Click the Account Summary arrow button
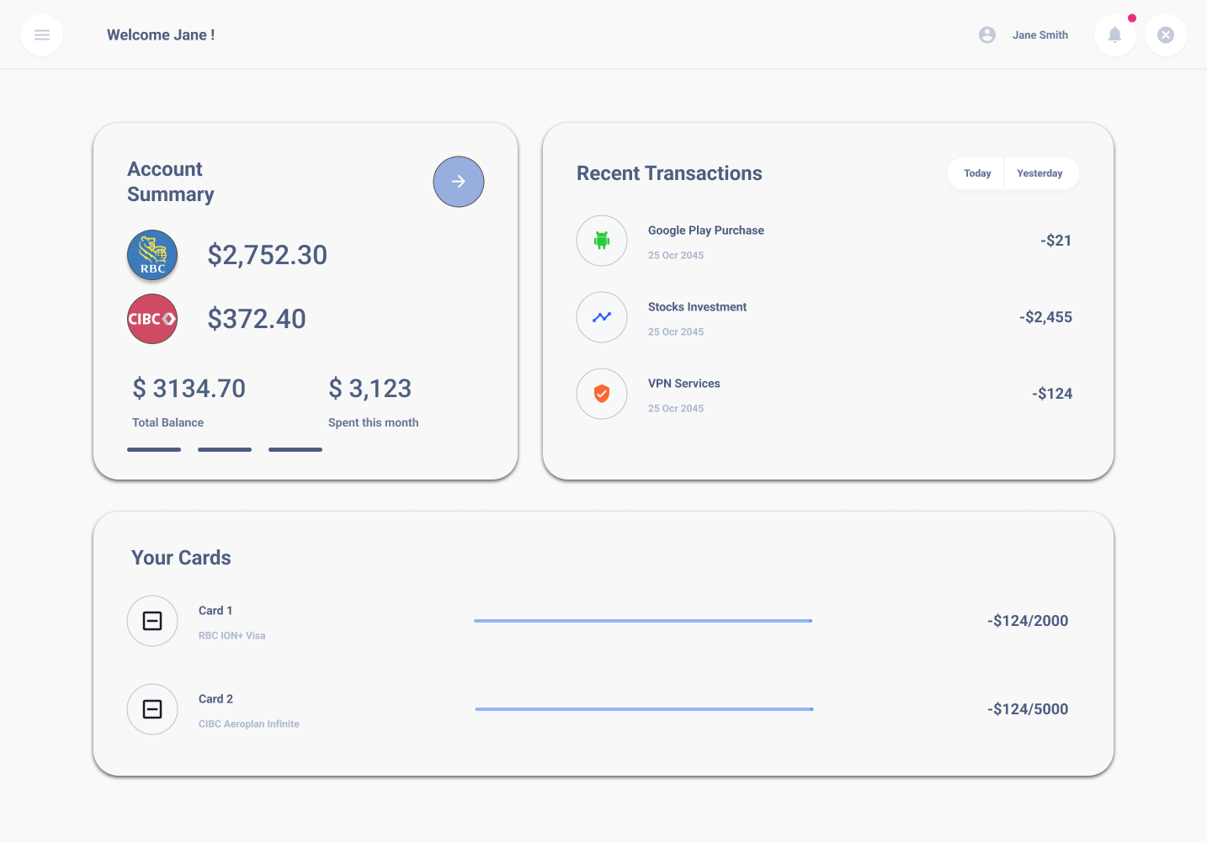Screen dimensions: 1207x843 [459, 182]
